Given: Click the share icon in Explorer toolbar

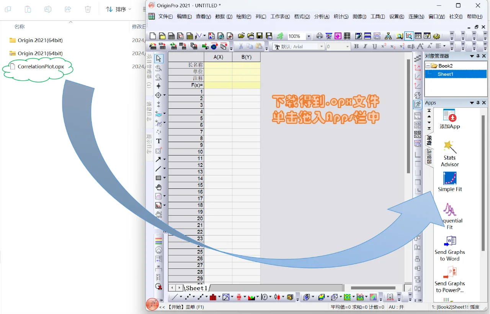Looking at the screenshot, I should [x=68, y=9].
